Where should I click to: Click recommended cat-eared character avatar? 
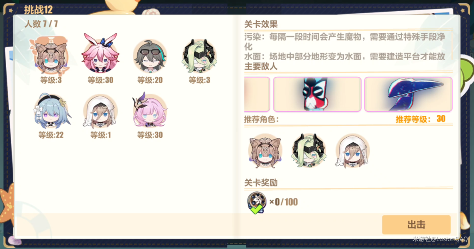click(x=265, y=151)
